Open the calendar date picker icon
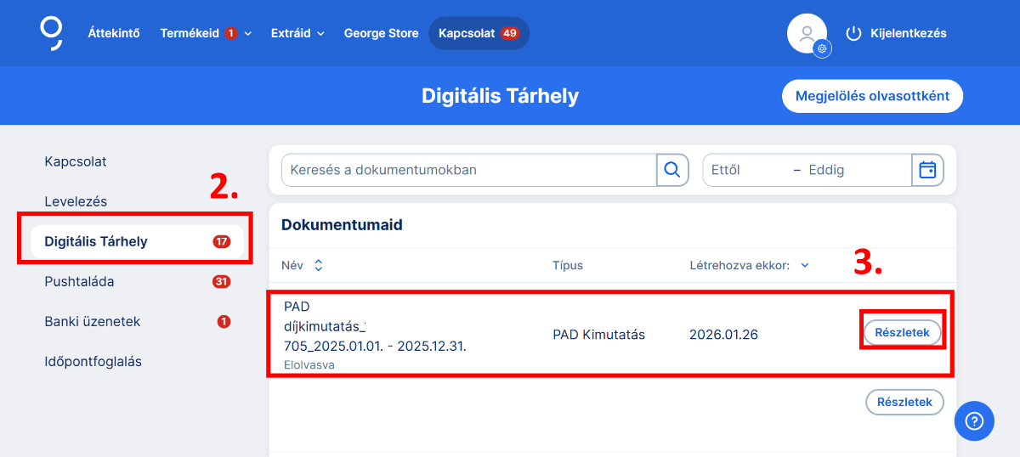The image size is (1020, 457). point(927,170)
